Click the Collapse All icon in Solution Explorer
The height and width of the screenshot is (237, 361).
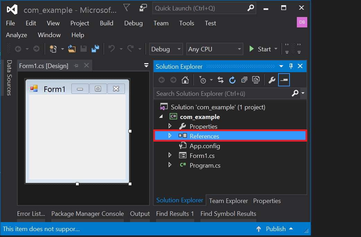pyautogui.click(x=244, y=80)
